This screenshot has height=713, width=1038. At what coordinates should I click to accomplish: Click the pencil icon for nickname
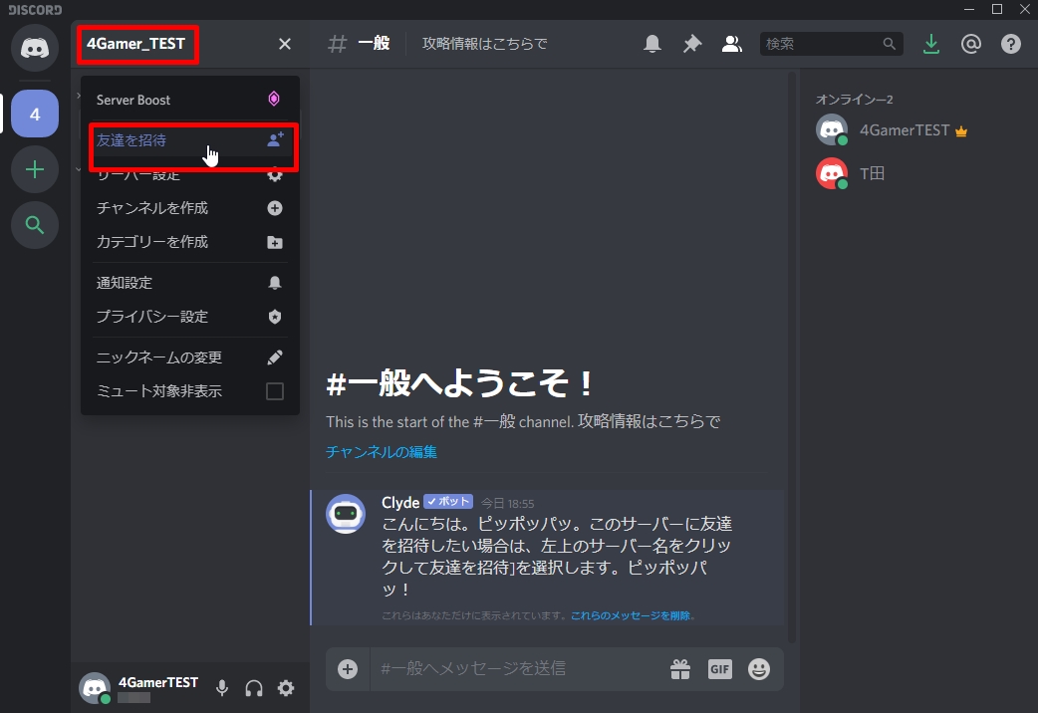point(275,357)
